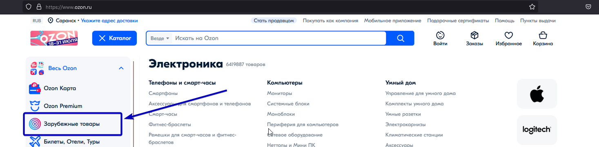Open Аксессуары link under Умный дом
Screen dimensions: 599x147
point(399,145)
